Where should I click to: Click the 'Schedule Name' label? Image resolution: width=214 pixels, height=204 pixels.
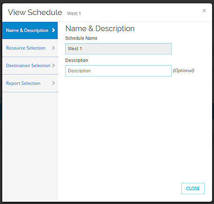pos(81,38)
